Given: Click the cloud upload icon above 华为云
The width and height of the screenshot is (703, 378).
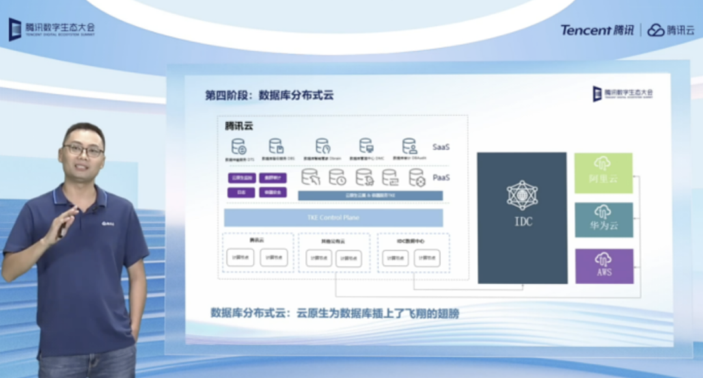Looking at the screenshot, I should pos(603,211).
